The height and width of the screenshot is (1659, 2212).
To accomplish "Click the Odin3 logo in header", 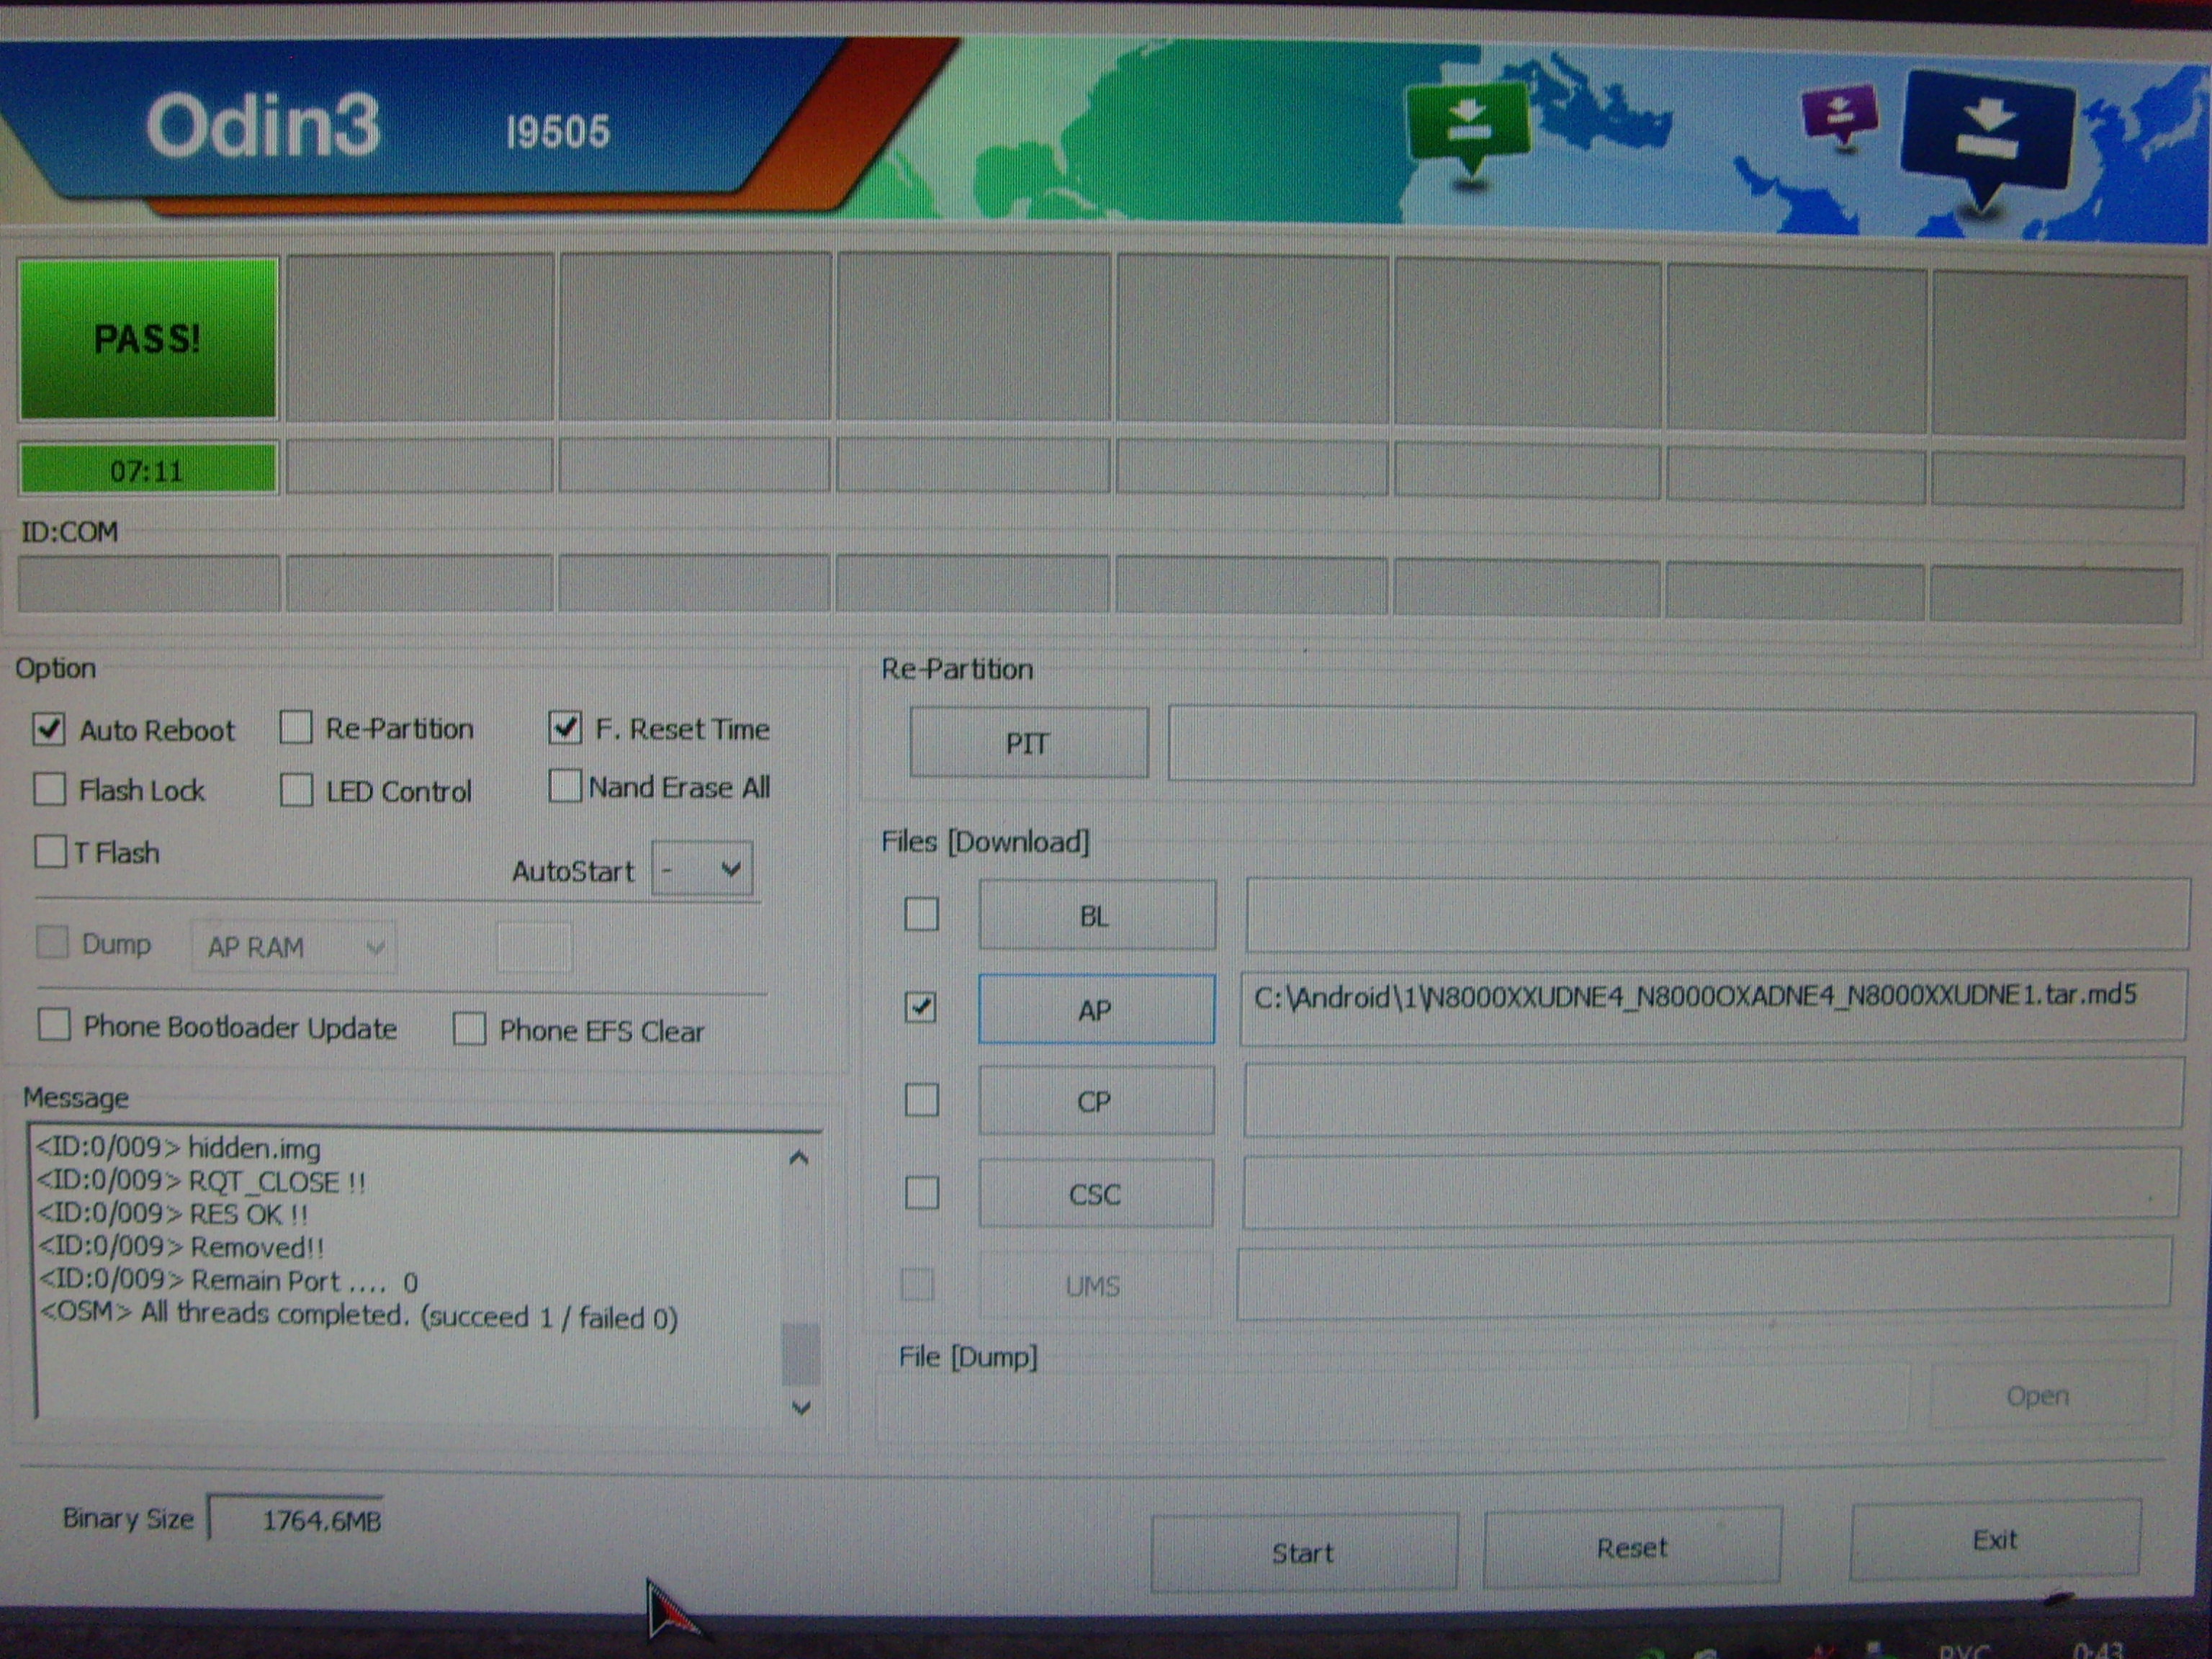I will coord(263,126).
